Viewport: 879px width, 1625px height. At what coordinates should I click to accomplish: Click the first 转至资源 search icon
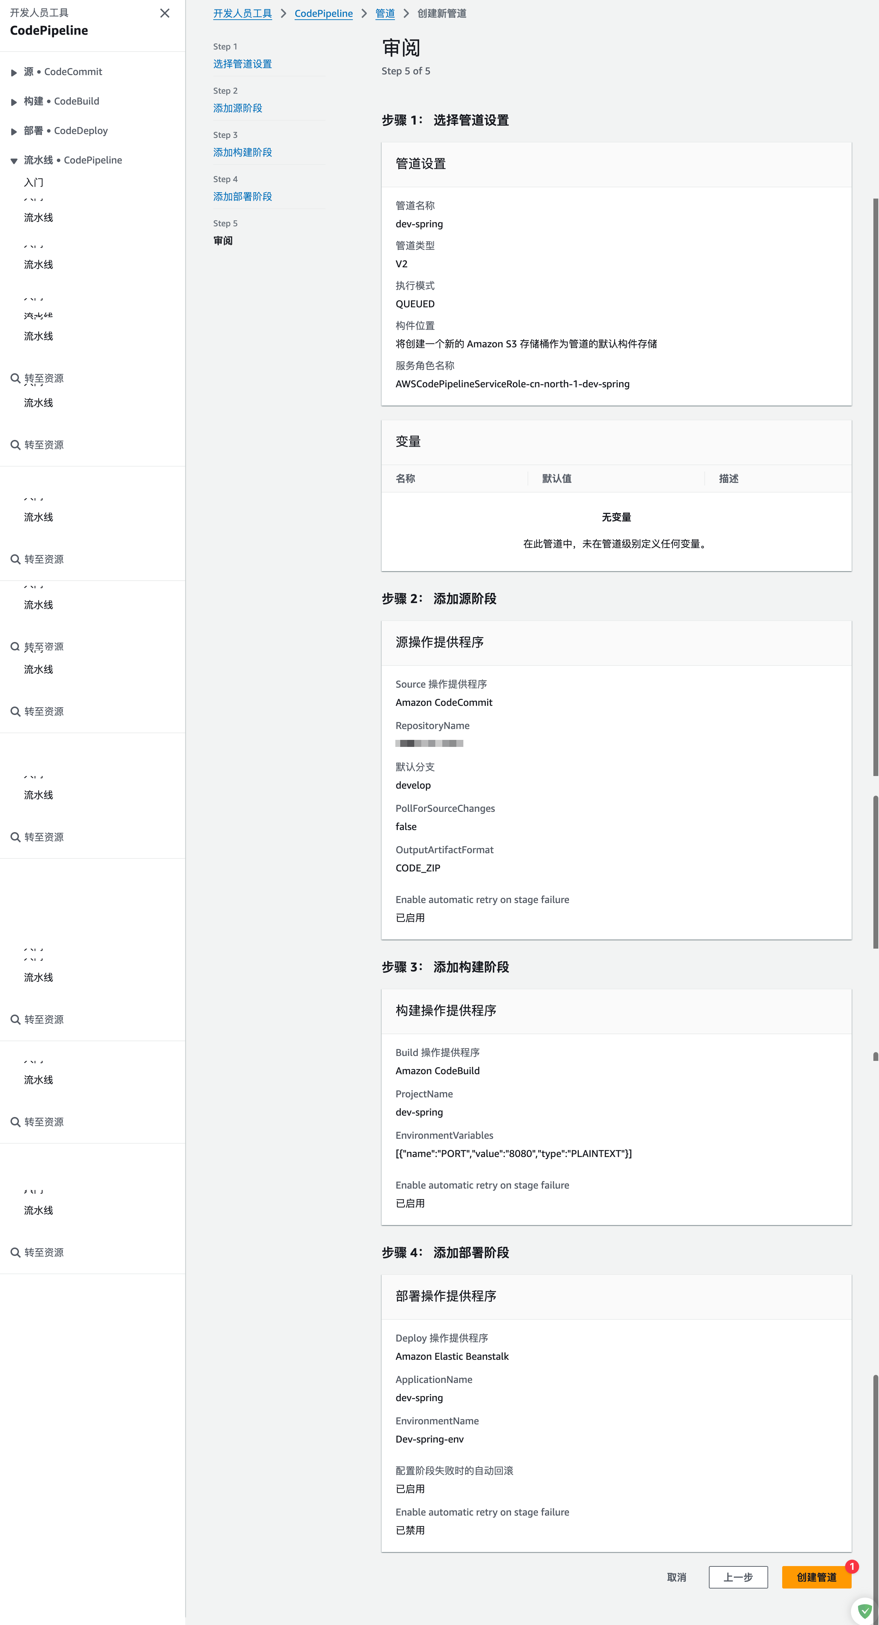pos(15,379)
